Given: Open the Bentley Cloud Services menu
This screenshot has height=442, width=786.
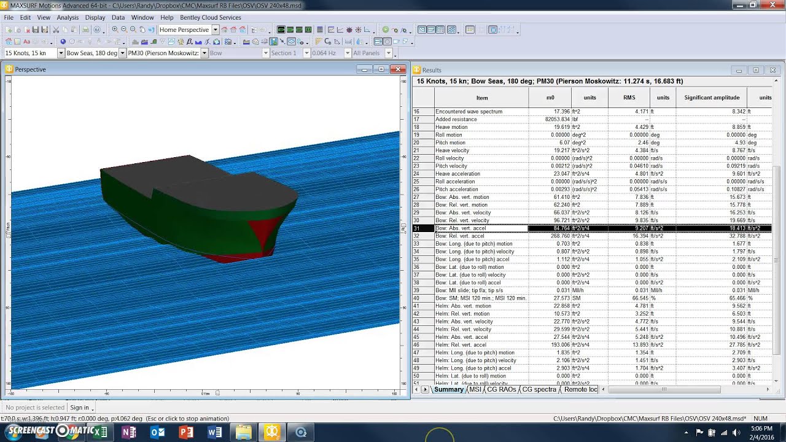Looking at the screenshot, I should [211, 18].
